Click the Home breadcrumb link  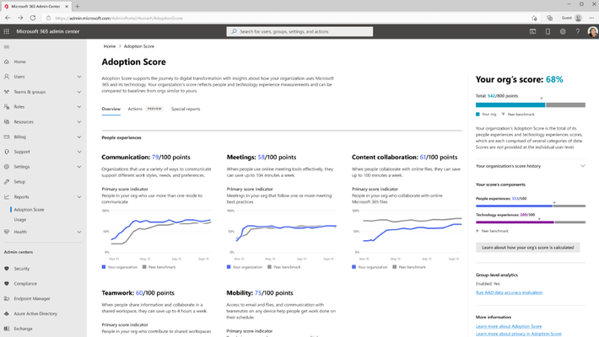110,46
